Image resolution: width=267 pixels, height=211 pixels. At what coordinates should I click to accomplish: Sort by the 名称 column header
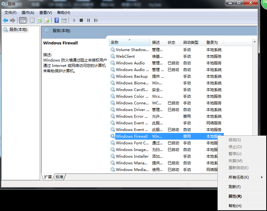coord(129,43)
